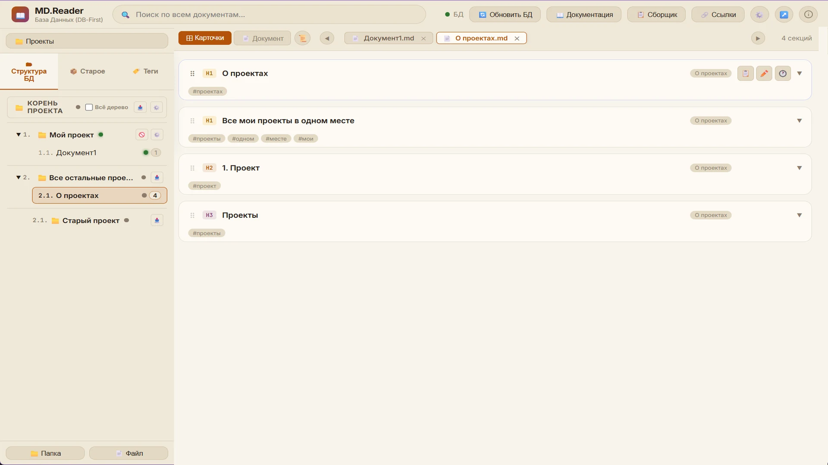Click drag handle of the 1. Проект card

(x=192, y=168)
